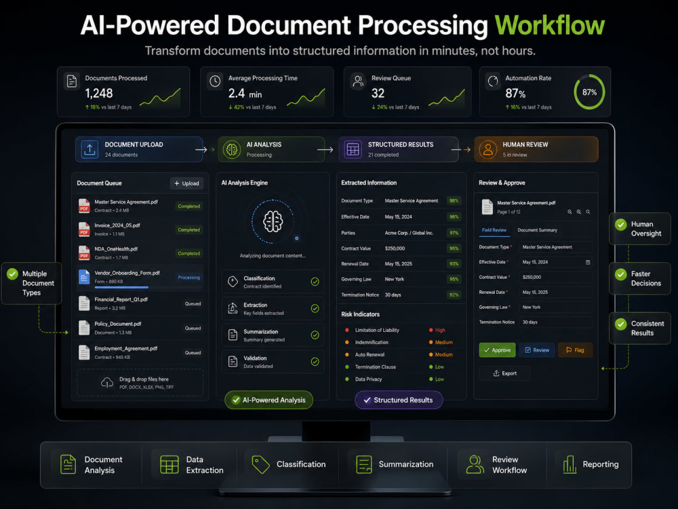Toggle the Summarization completed checkmark
The width and height of the screenshot is (678, 509).
pyautogui.click(x=315, y=335)
